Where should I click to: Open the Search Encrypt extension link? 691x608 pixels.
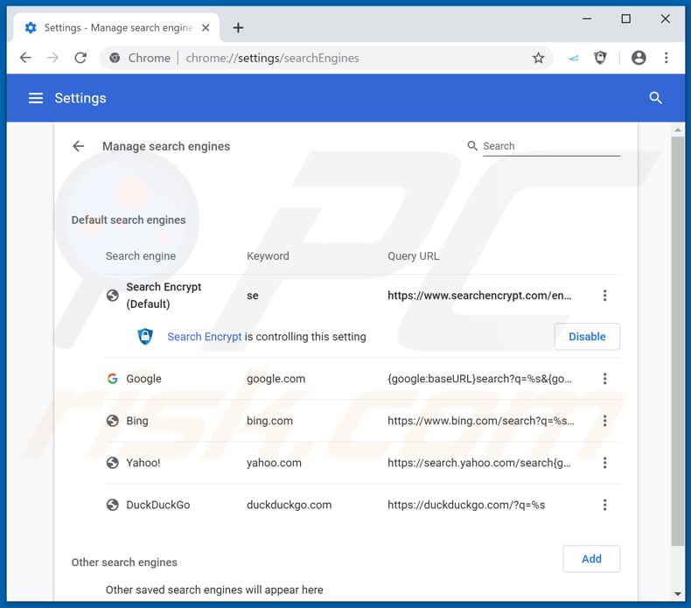click(205, 337)
